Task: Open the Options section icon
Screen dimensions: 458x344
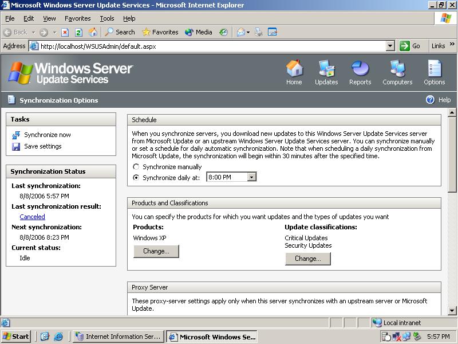Action: [435, 68]
